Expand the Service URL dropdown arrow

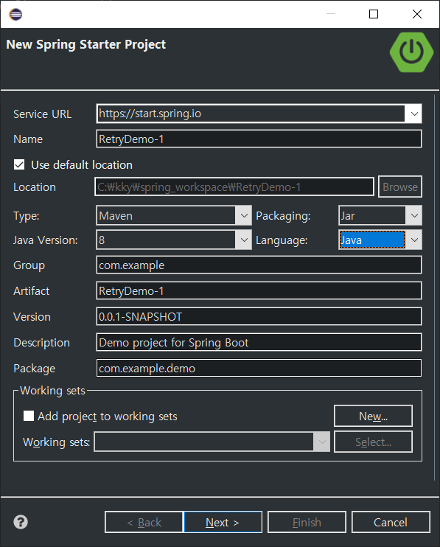(414, 114)
